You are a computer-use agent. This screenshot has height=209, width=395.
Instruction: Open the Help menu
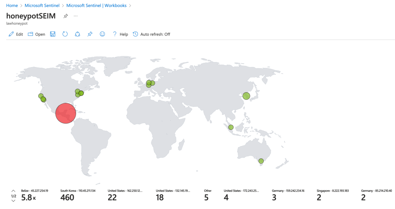[x=120, y=34]
